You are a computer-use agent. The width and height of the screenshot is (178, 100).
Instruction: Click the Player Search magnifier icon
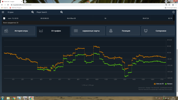pyautogui.click(x=62, y=12)
